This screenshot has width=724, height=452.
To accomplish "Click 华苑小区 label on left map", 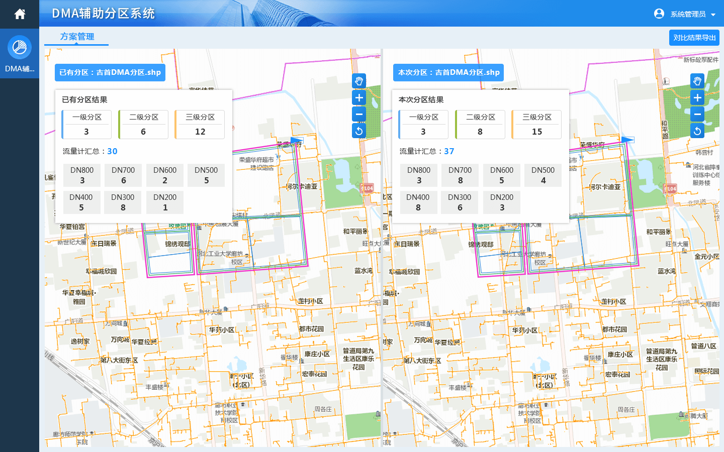I will 222,330.
